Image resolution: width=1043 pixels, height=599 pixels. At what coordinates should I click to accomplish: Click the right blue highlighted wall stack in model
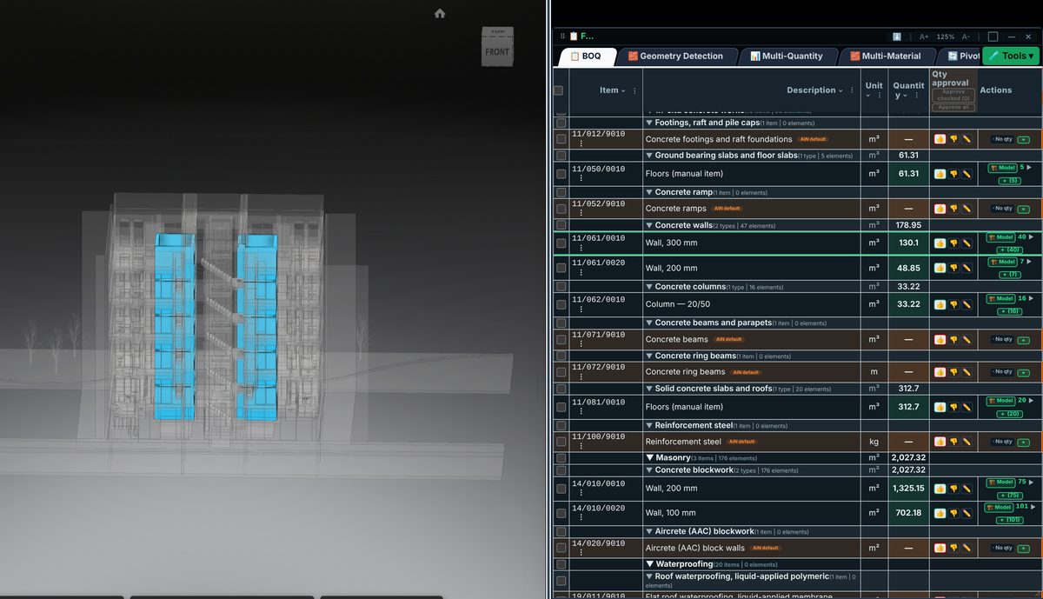click(257, 328)
